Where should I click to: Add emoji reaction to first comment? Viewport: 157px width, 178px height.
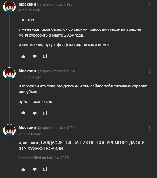pyautogui.click(x=45, y=56)
